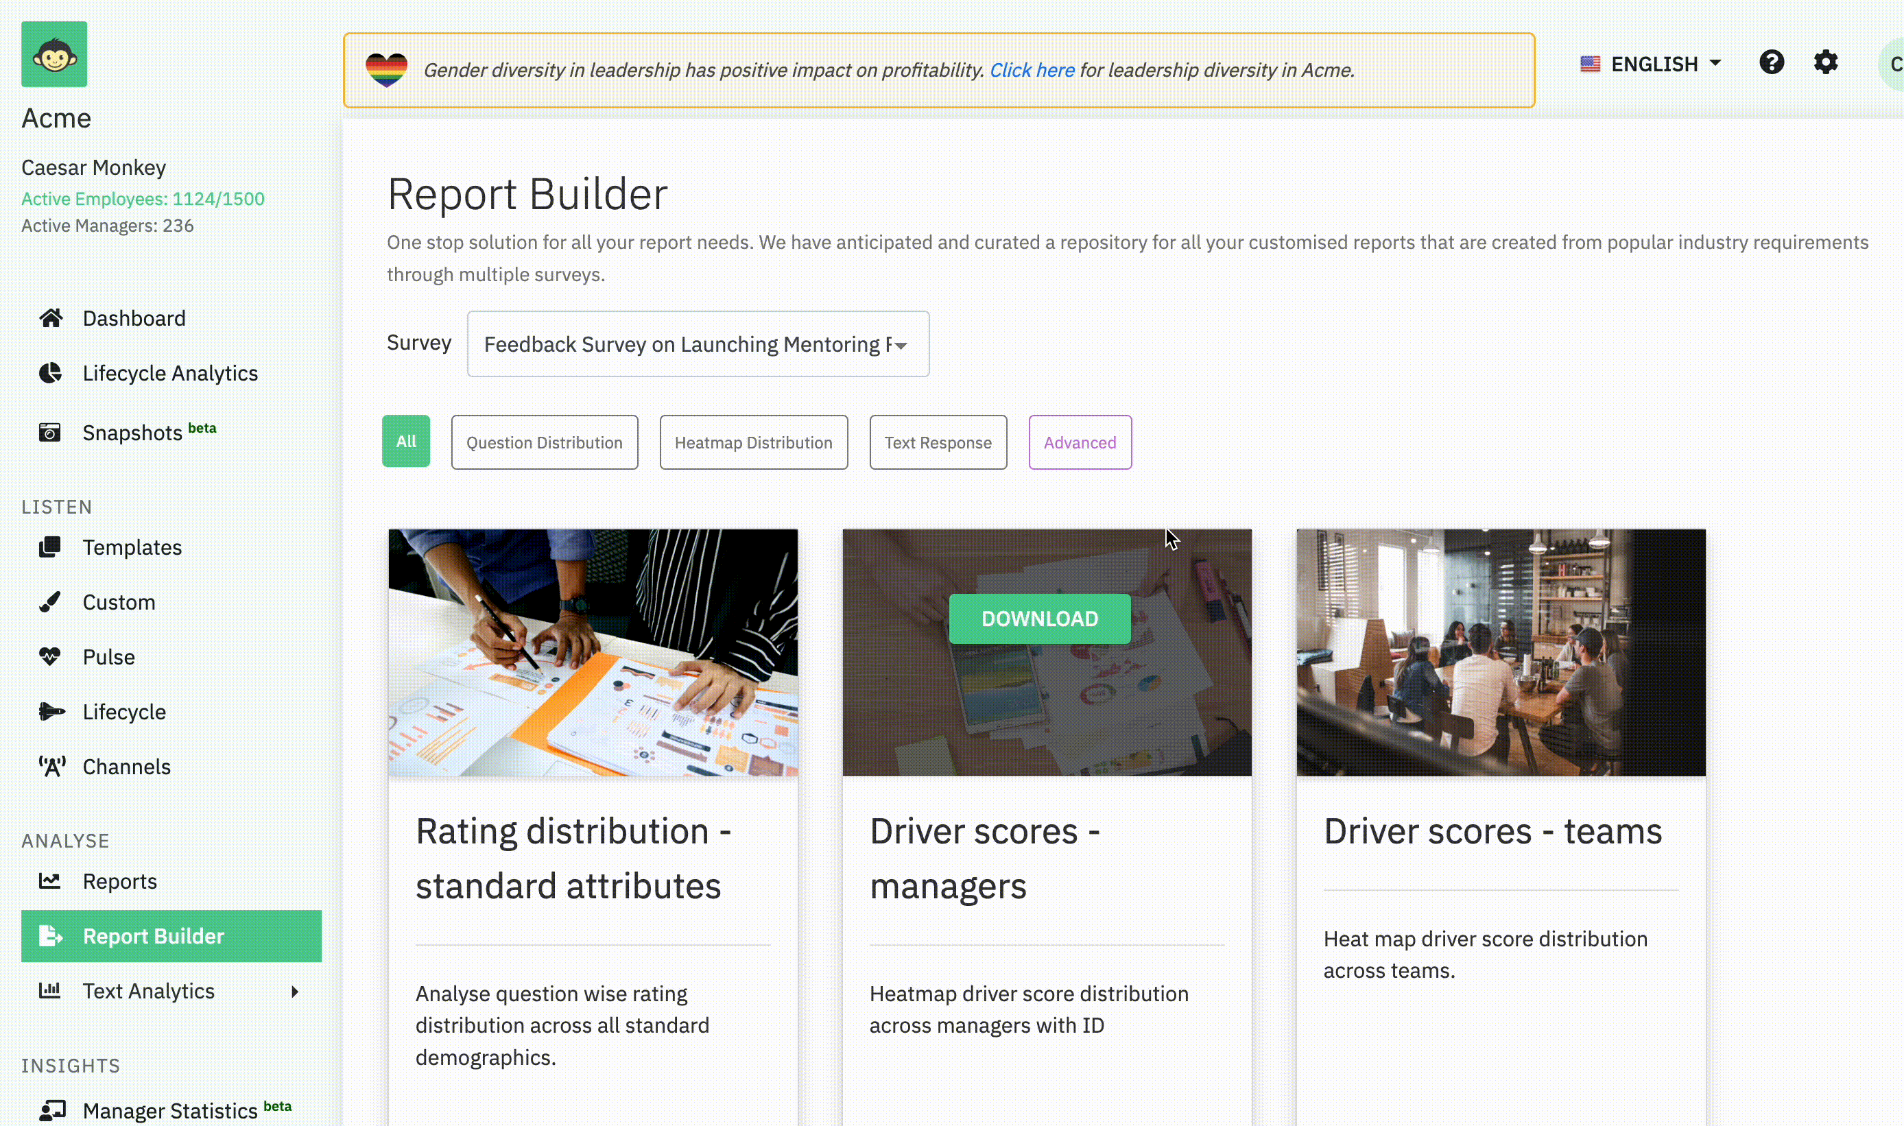This screenshot has height=1126, width=1904.
Task: Click 'Driver scores - teams' title
Action: point(1492,831)
